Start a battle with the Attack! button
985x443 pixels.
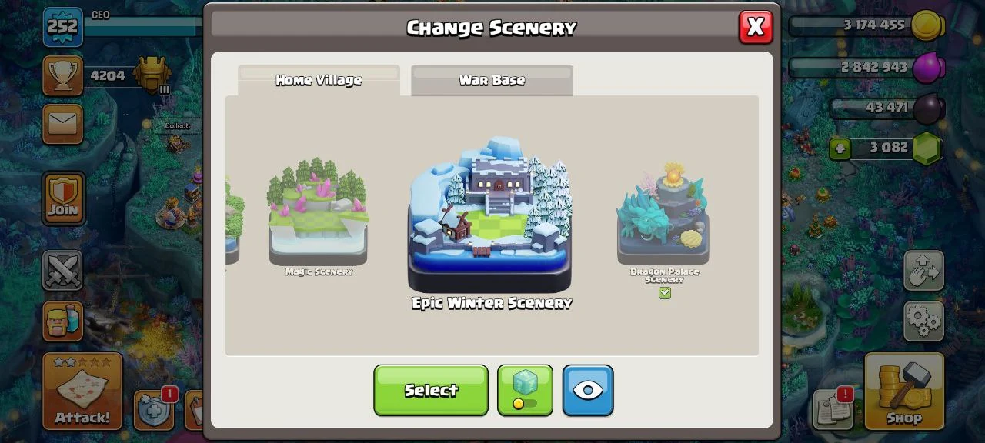tap(82, 391)
